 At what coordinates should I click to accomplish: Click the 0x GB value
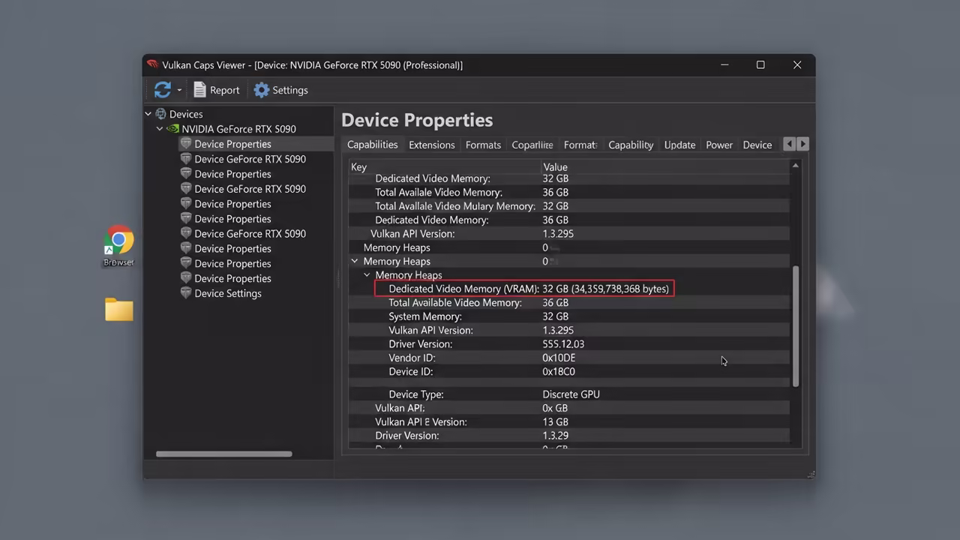555,408
